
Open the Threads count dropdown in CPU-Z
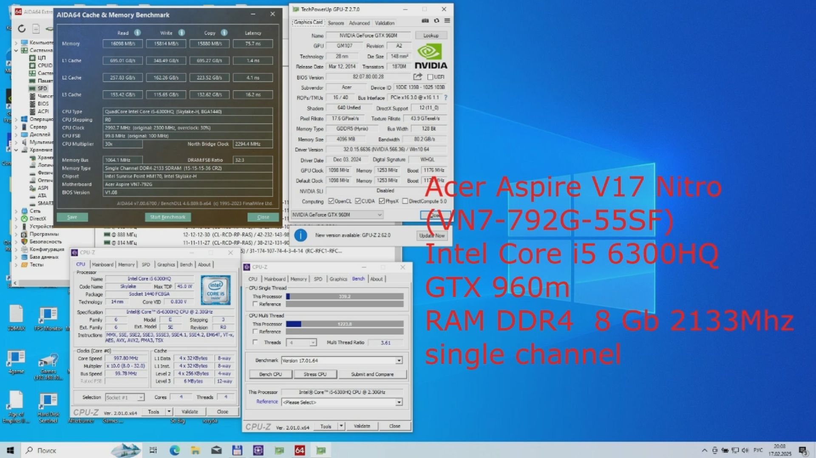(x=313, y=342)
